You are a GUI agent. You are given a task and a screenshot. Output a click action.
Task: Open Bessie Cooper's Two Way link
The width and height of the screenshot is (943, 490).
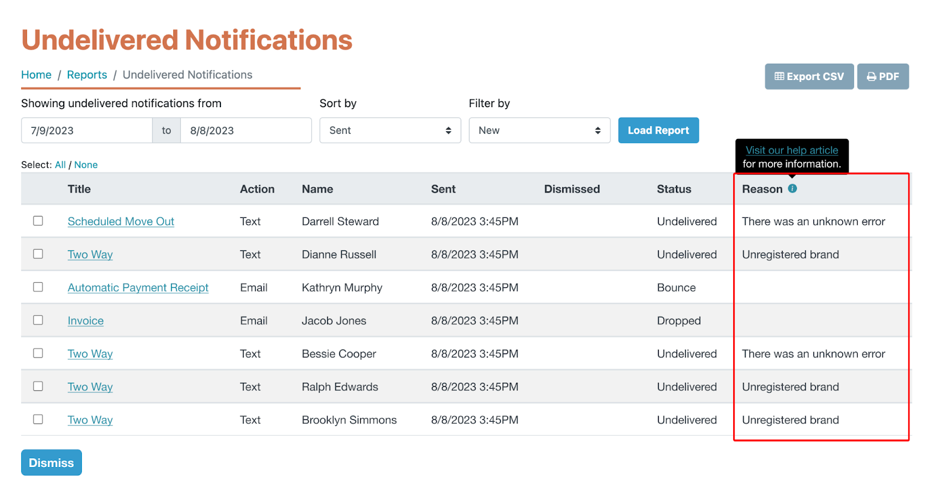coord(90,354)
